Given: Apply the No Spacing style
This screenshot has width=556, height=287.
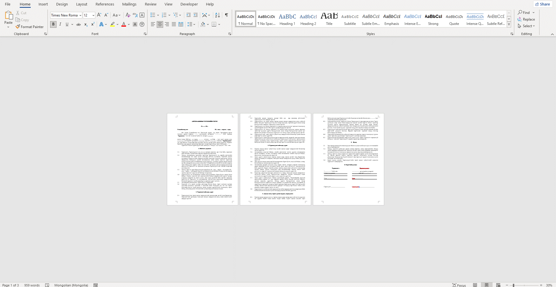Looking at the screenshot, I should tap(267, 19).
